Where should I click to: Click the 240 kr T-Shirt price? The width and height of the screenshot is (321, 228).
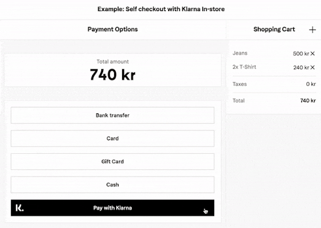point(301,67)
